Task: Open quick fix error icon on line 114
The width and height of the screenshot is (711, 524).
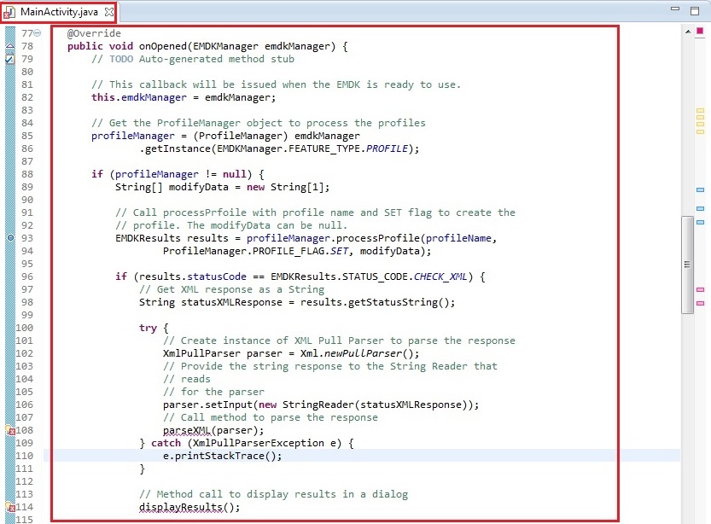Action: 9,507
